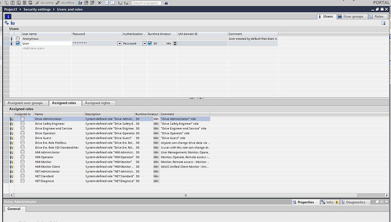Viewport: 391px width, 222px height.
Task: Assign the HMI Administrator role checkbox
Action: [23, 152]
